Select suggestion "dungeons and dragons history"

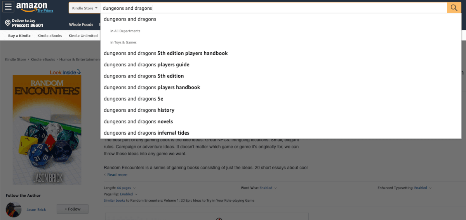280,110
